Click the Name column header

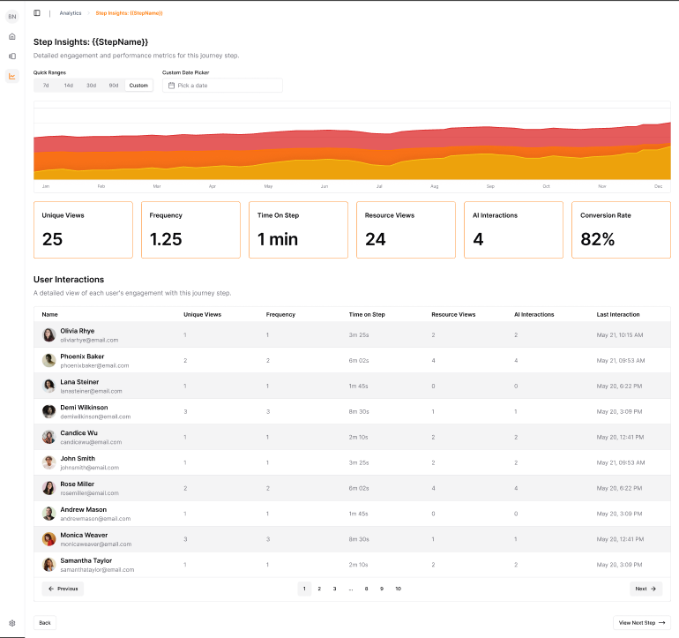[49, 315]
